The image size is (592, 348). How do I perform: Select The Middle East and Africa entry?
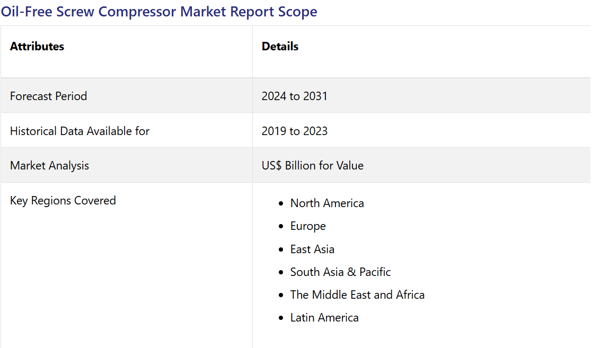pyautogui.click(x=357, y=295)
